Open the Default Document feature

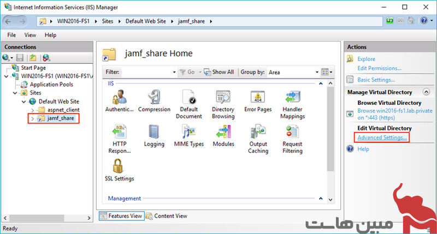click(188, 104)
